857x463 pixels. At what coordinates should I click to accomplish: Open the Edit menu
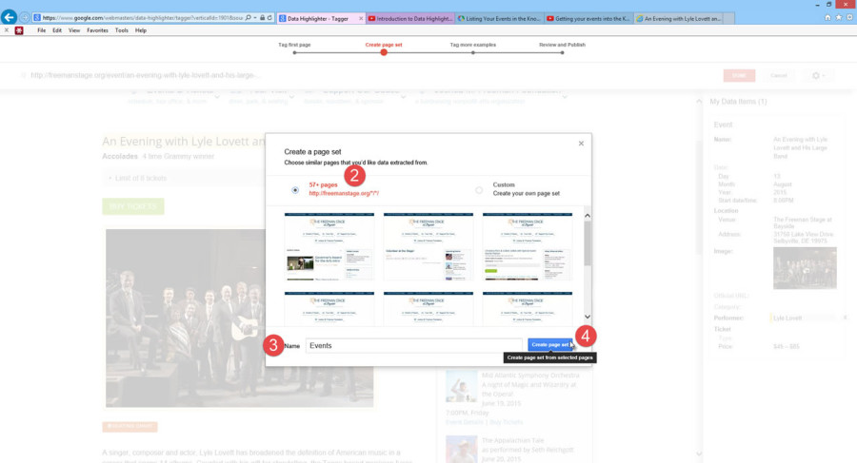[x=57, y=30]
